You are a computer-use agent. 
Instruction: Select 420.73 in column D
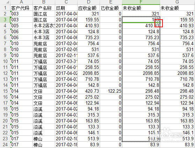(x=88, y=91)
